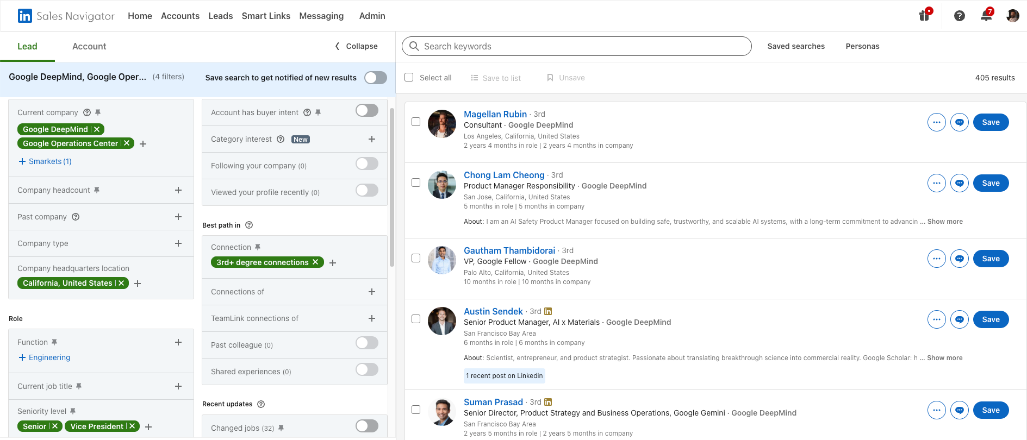The height and width of the screenshot is (440, 1027).
Task: Collapse the filters panel
Action: pyautogui.click(x=356, y=46)
